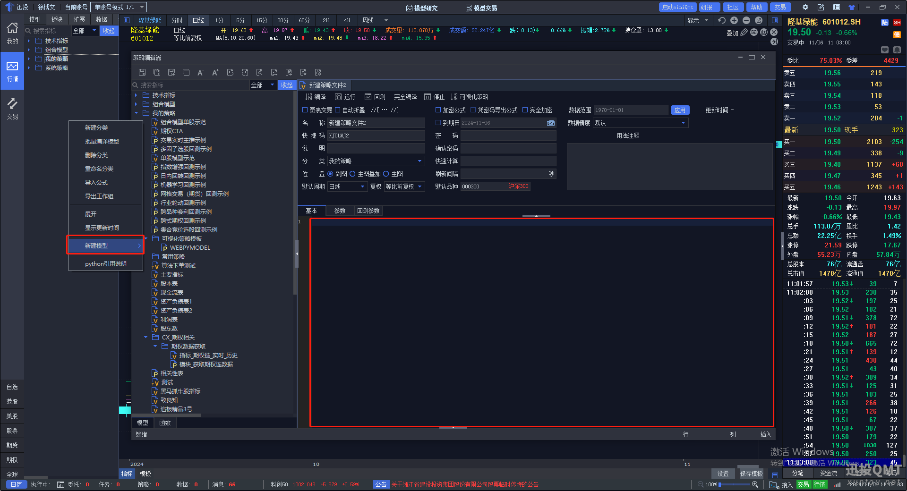Screen dimensions: 907x491
Task: Click the 停止 stop toolbar button
Action: [x=434, y=97]
